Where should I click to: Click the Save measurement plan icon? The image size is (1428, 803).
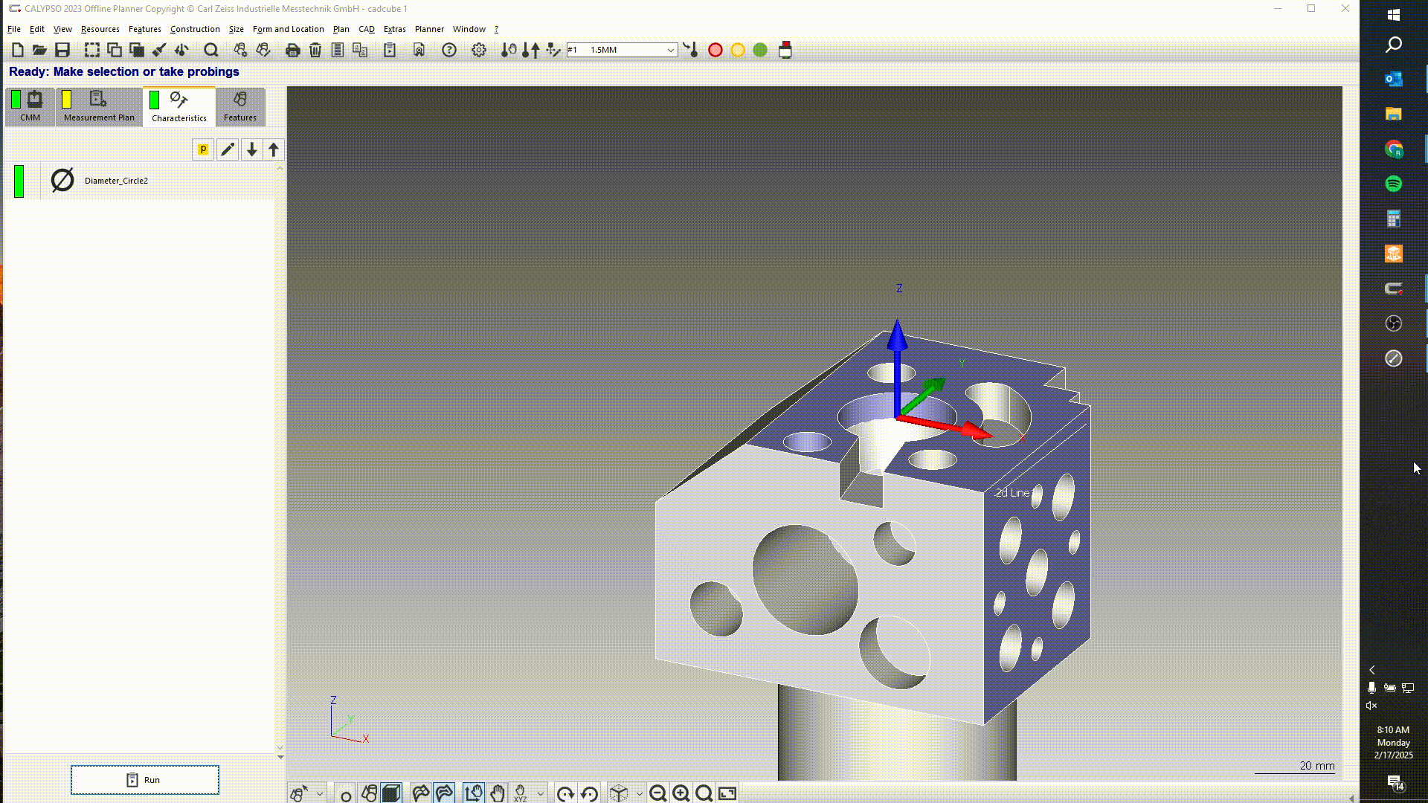coord(62,50)
